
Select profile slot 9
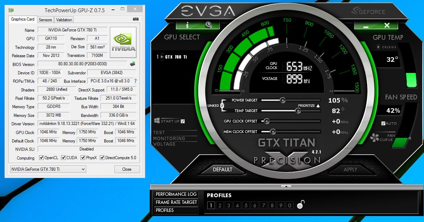pyautogui.click(x=281, y=205)
